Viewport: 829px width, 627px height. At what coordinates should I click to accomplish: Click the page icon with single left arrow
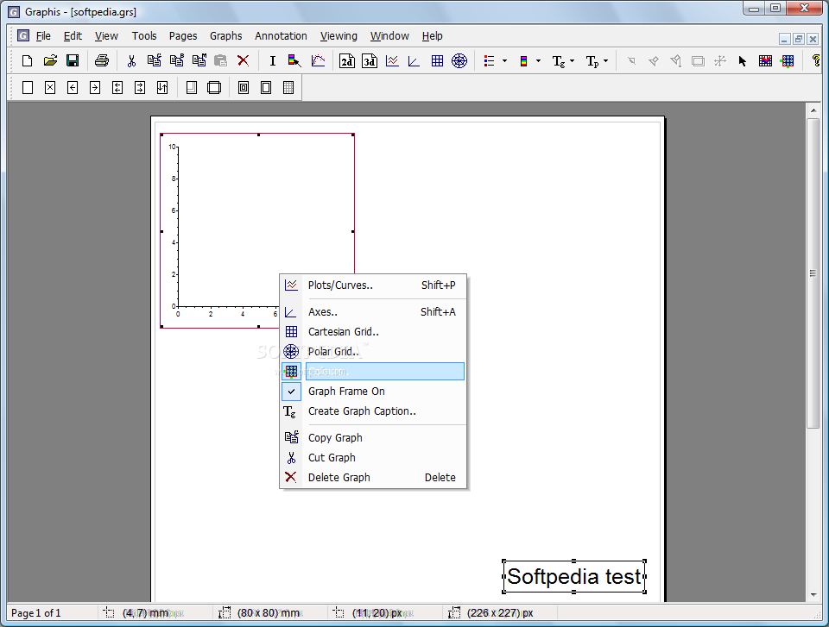tap(73, 88)
